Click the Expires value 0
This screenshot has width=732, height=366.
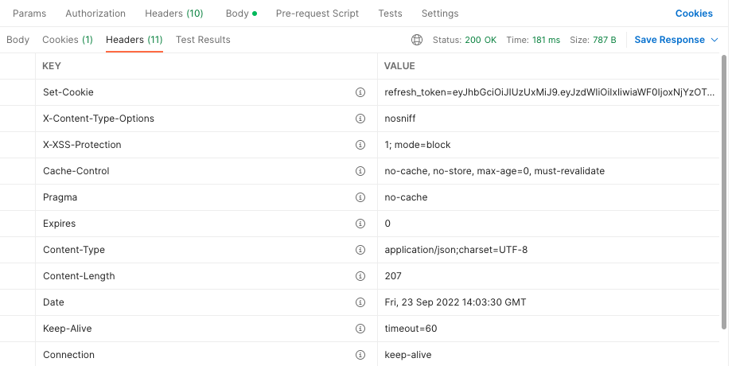tap(387, 224)
